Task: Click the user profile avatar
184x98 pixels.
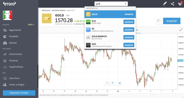Action: click(8, 15)
